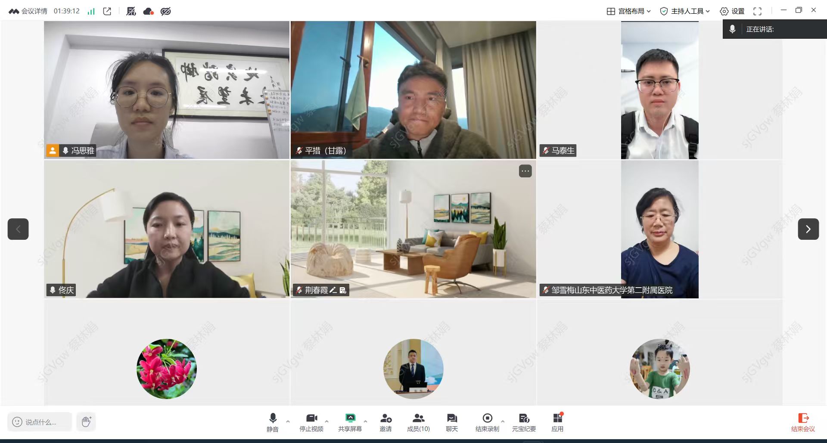Viewport: 827px width, 443px height.
Task: Enter full screen mode
Action: 757,11
